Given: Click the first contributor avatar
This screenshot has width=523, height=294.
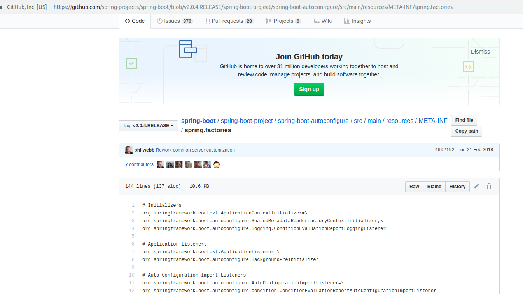Looking at the screenshot, I should coord(161,164).
